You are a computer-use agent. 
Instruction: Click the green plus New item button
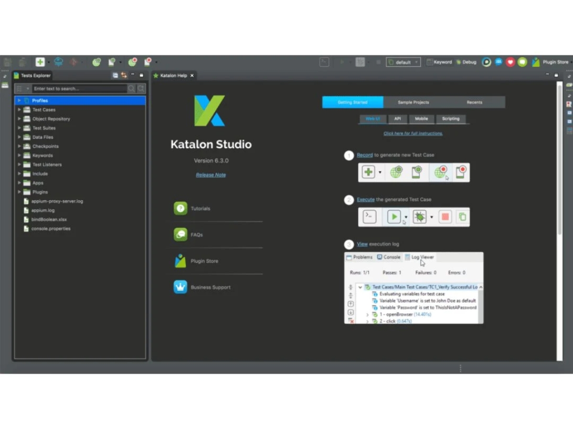pyautogui.click(x=40, y=62)
